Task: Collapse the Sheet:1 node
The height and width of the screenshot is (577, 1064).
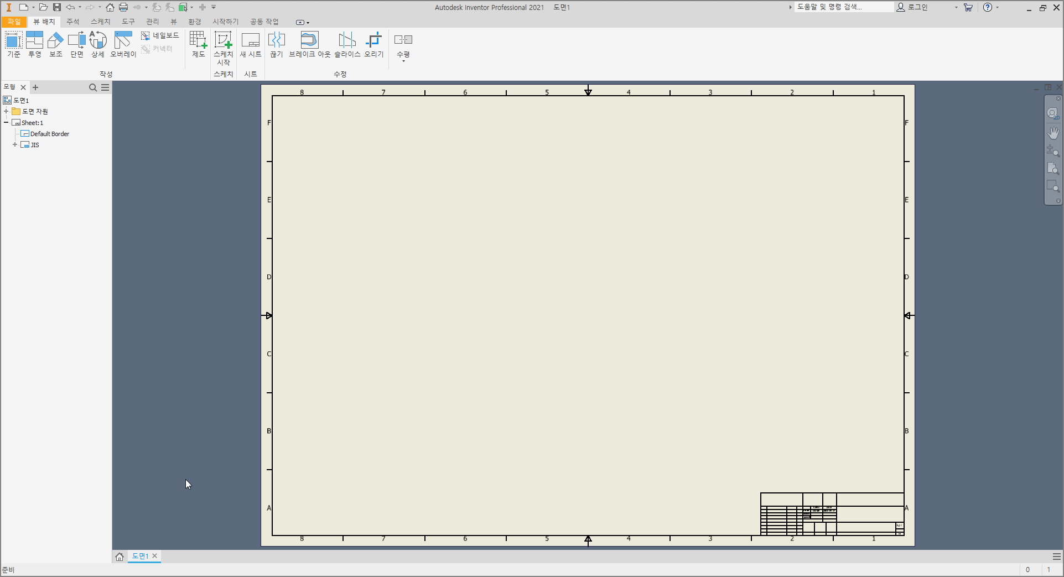Action: click(6, 122)
